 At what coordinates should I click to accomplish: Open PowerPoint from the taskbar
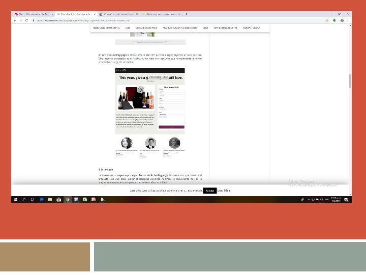pyautogui.click(x=94, y=200)
